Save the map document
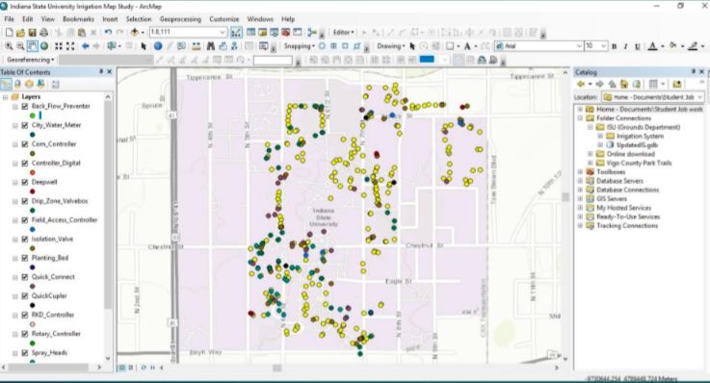 32,33
